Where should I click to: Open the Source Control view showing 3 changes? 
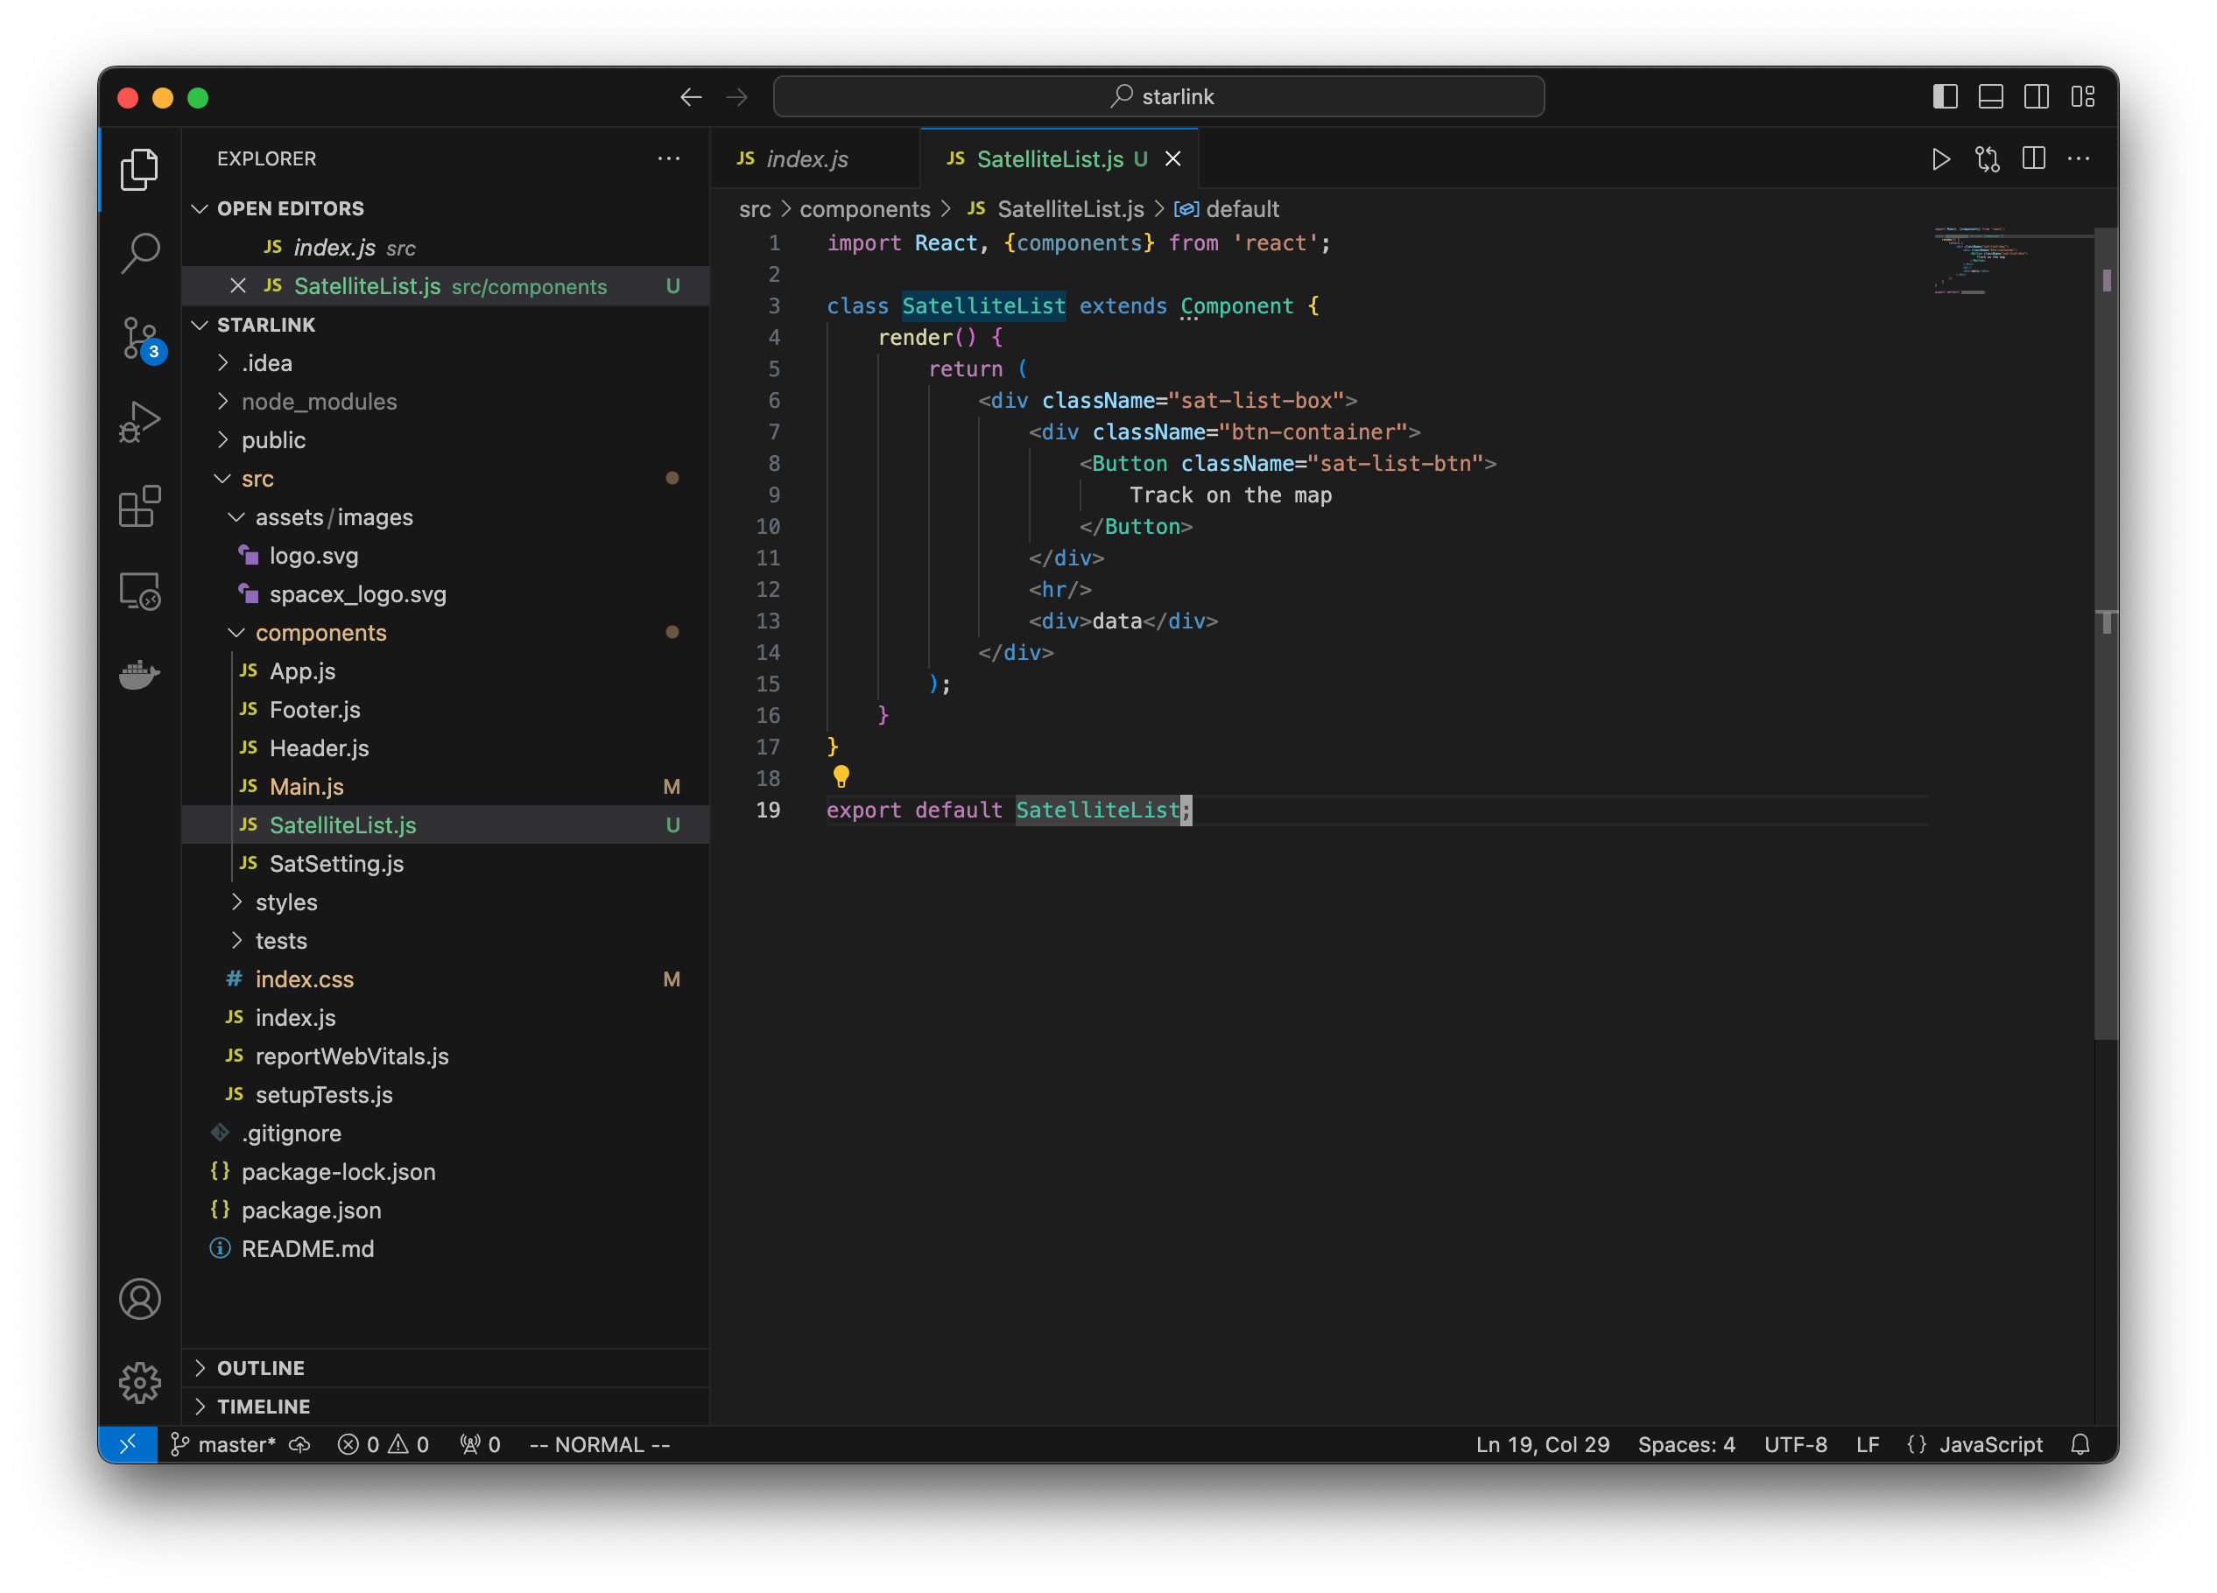(x=140, y=337)
